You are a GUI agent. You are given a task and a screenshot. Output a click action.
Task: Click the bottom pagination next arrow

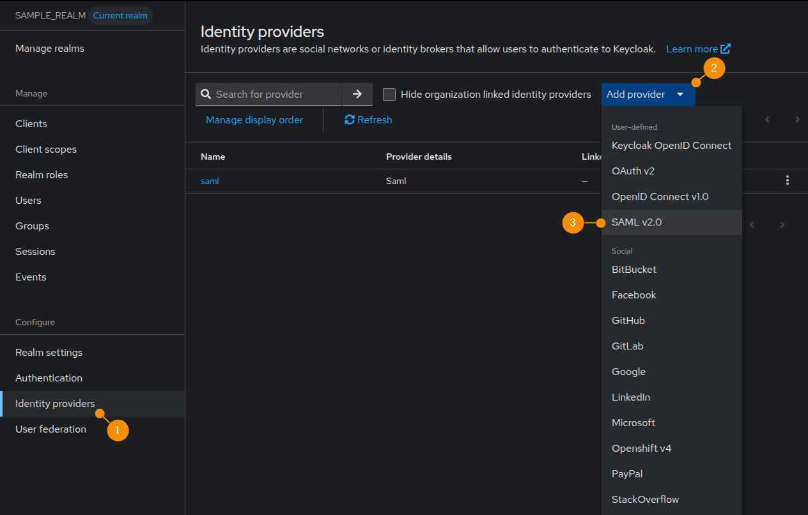pyautogui.click(x=782, y=225)
